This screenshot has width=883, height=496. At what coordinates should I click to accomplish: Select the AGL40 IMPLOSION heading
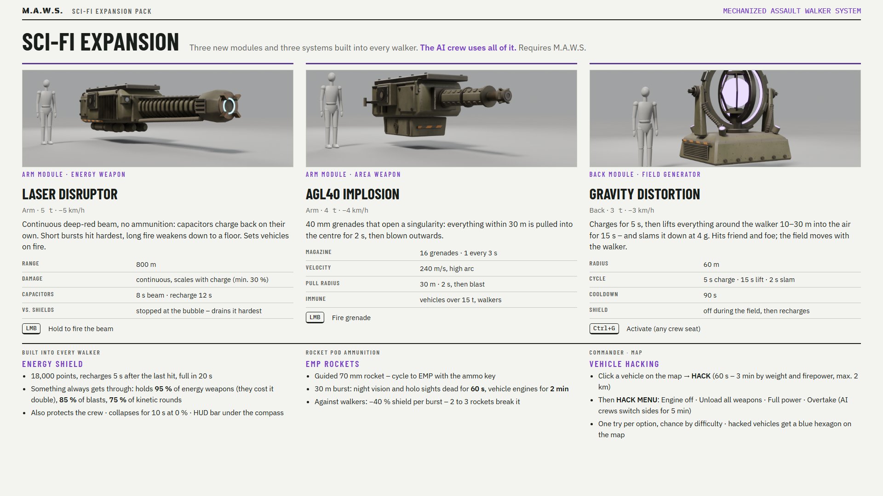pos(353,194)
